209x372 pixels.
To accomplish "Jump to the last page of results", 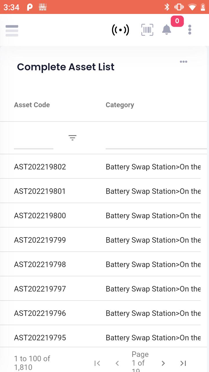I will click(x=183, y=363).
